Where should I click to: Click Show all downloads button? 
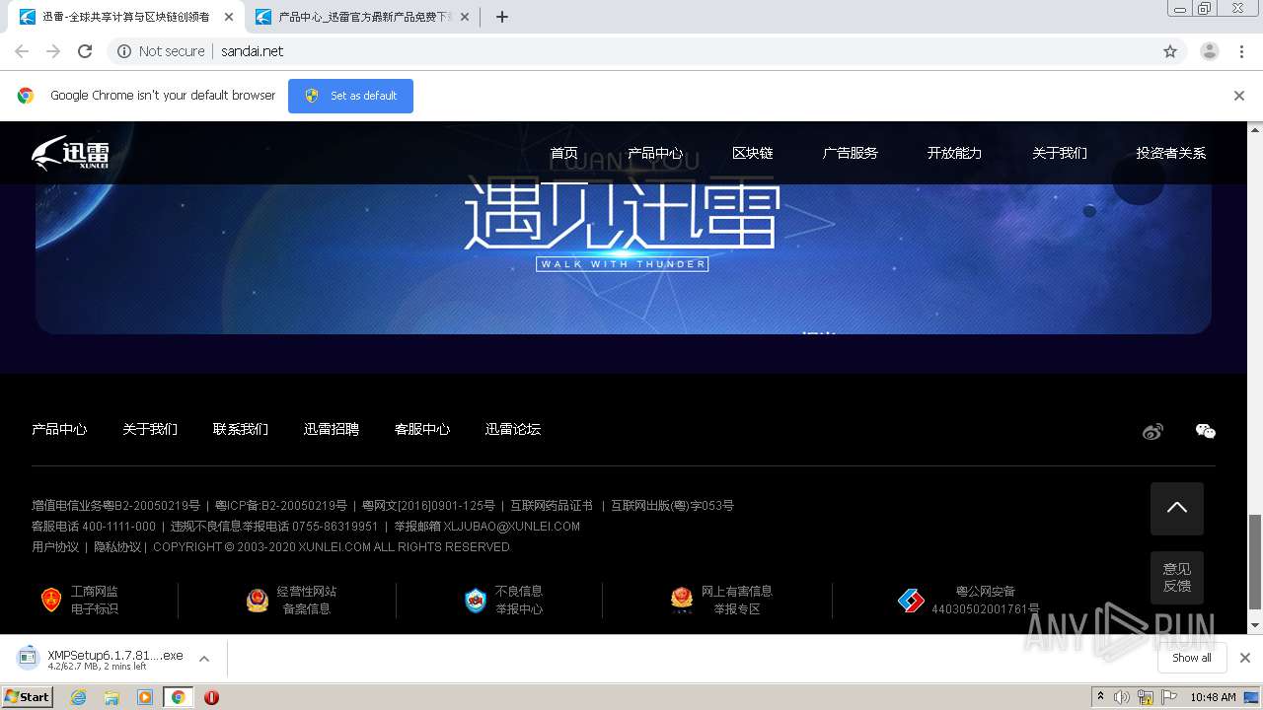click(1192, 658)
